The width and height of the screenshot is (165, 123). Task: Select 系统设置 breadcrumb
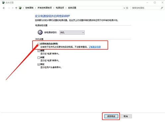click(x=72, y=8)
